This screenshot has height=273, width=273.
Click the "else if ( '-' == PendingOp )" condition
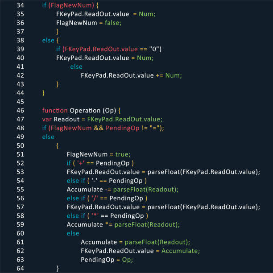(107, 181)
